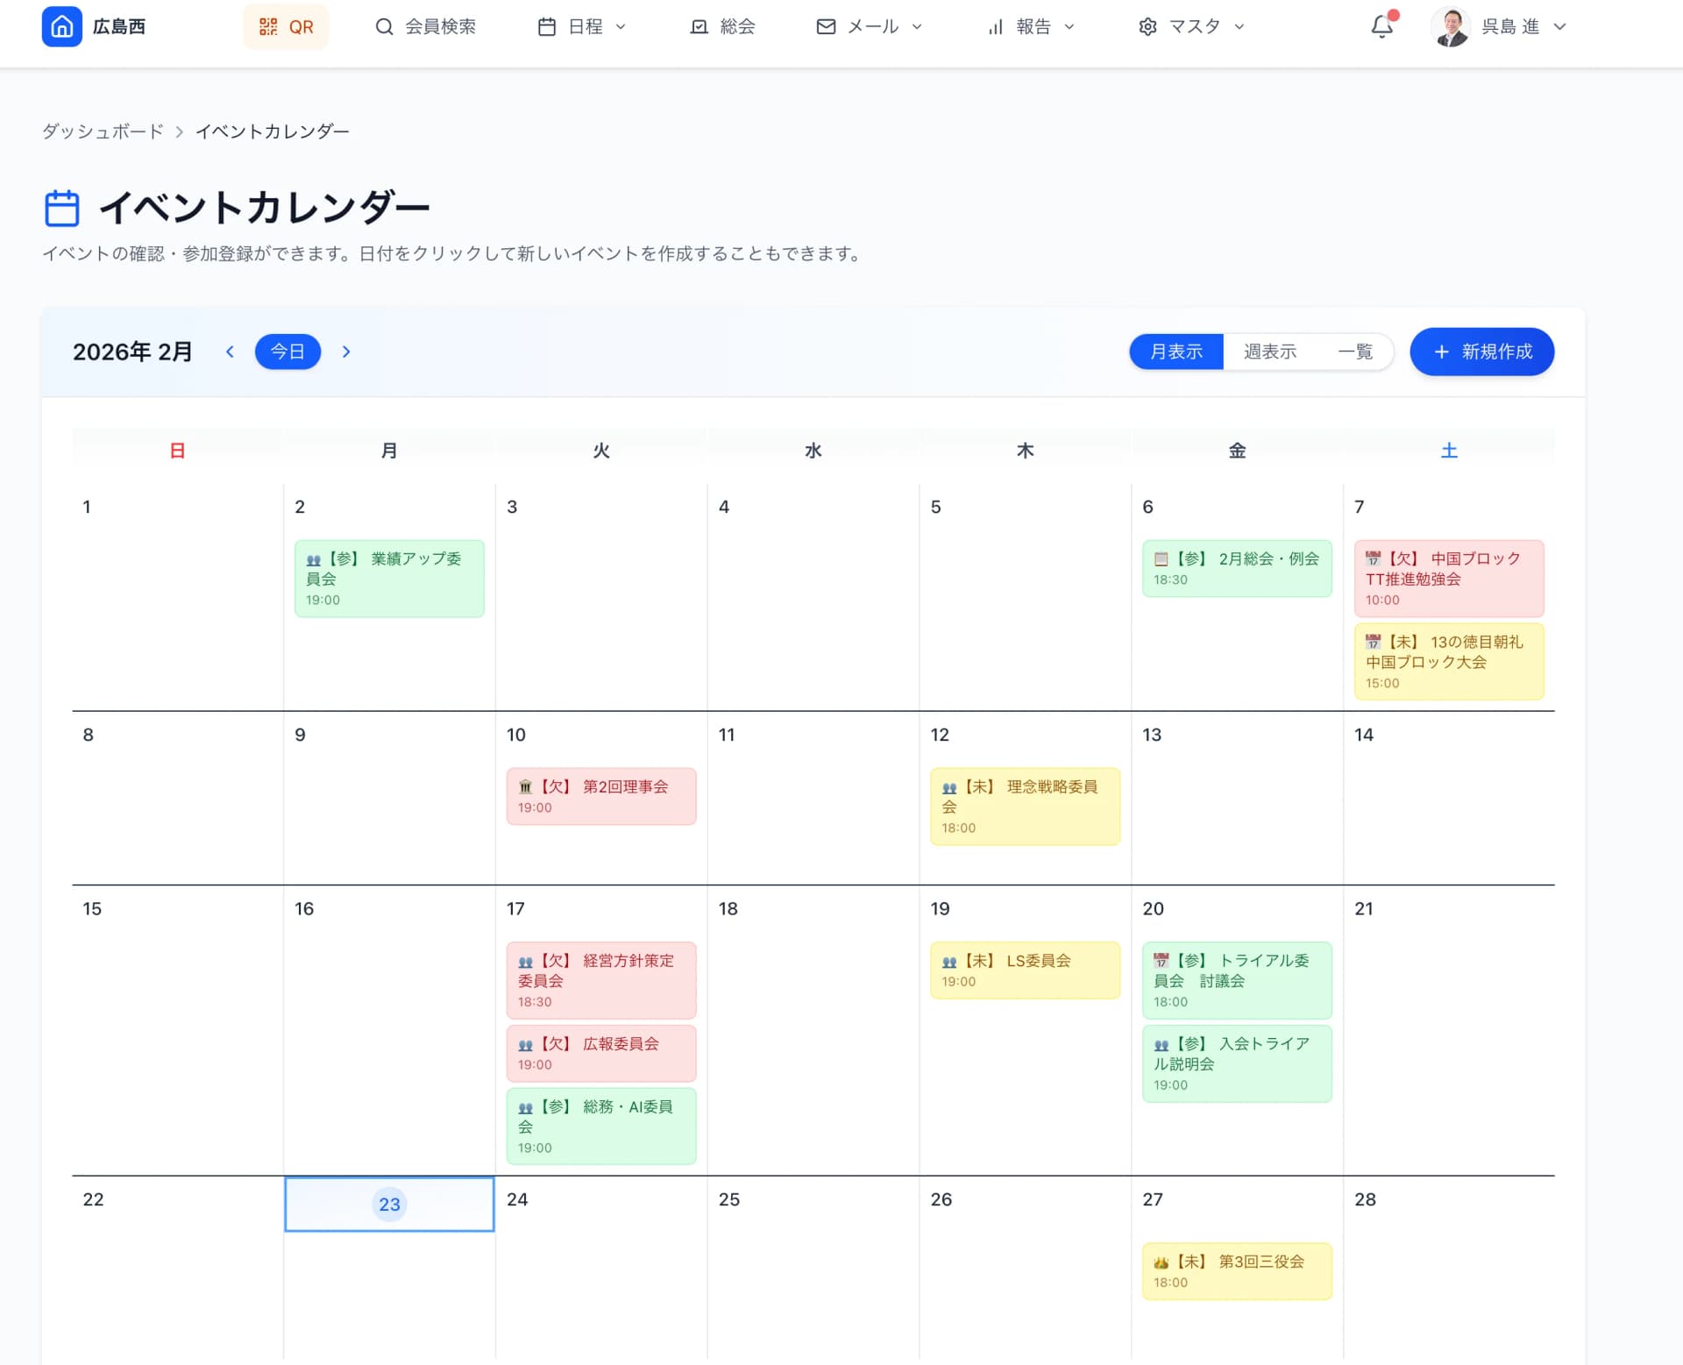The width and height of the screenshot is (1683, 1365).
Task: Switch to 月表示 calendar view
Action: click(1175, 352)
